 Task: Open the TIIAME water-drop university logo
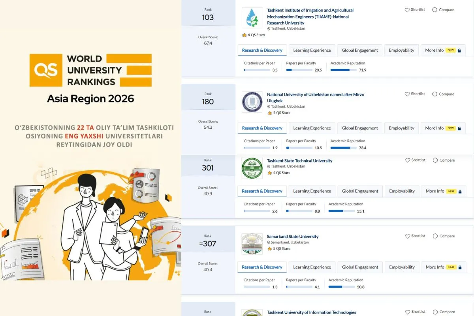(252, 18)
